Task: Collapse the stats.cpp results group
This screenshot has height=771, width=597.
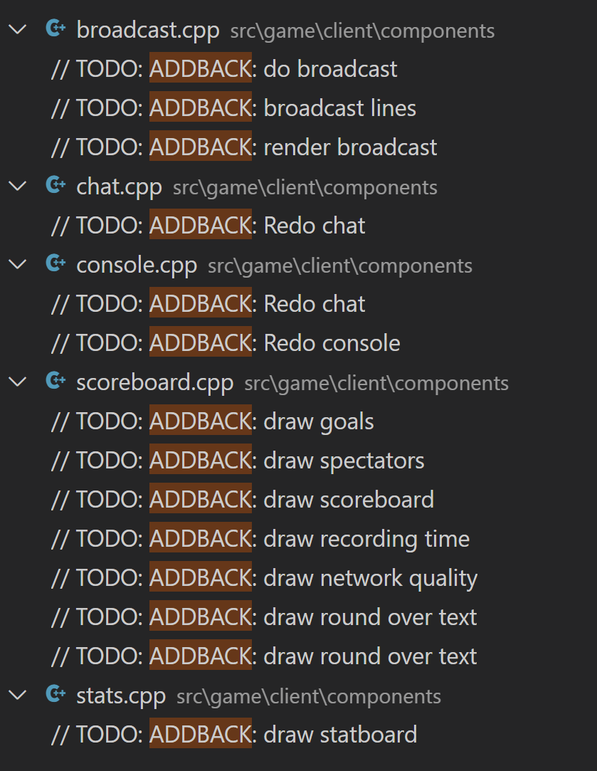Action: (x=19, y=696)
